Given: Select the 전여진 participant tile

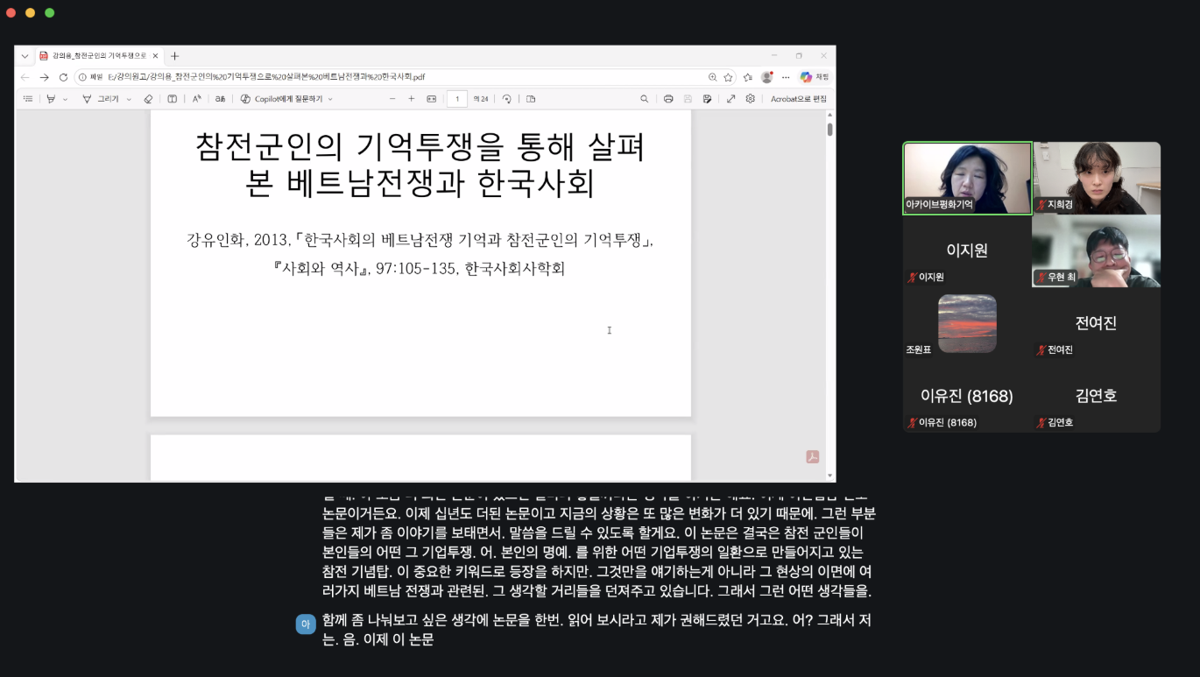Looking at the screenshot, I should pyautogui.click(x=1097, y=323).
